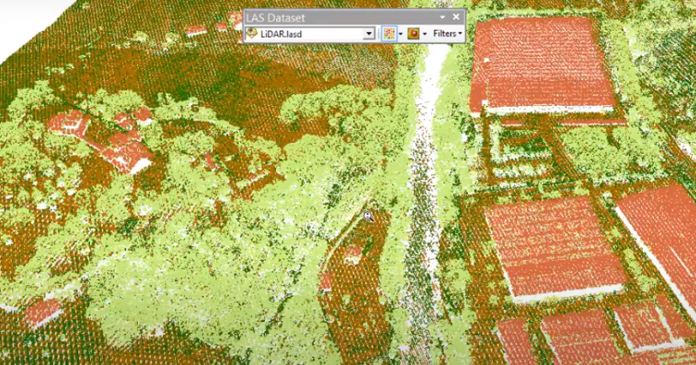Close the LAS Dataset toolbar

coord(456,17)
